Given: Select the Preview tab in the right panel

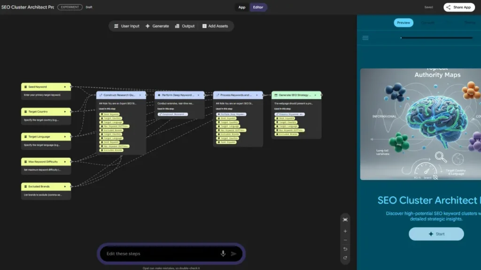Looking at the screenshot, I should click(403, 22).
